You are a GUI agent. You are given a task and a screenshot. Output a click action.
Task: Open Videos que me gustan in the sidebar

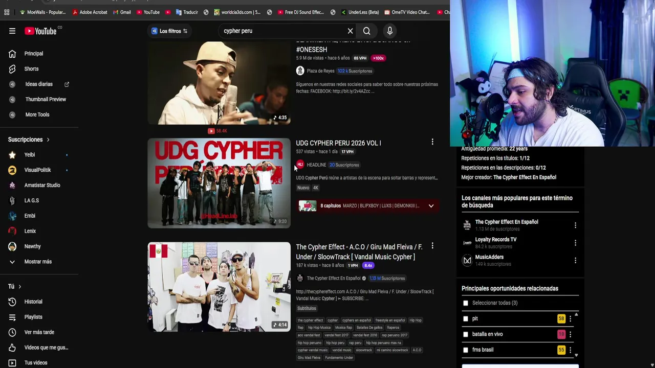[46, 348]
